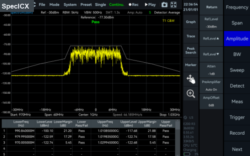Activate the pan/move hand tool
This screenshot has height=156, width=250.
(191, 79)
